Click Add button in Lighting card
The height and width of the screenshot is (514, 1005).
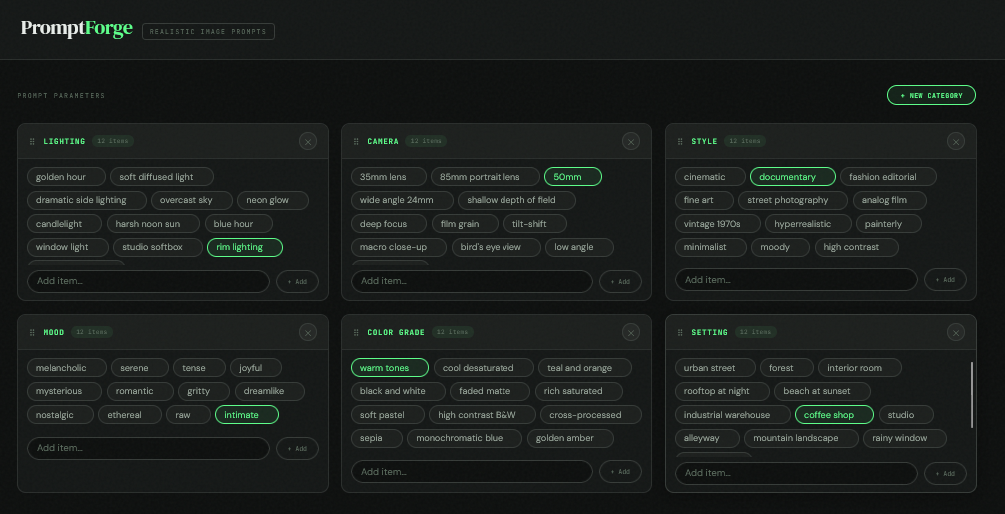pyautogui.click(x=297, y=281)
